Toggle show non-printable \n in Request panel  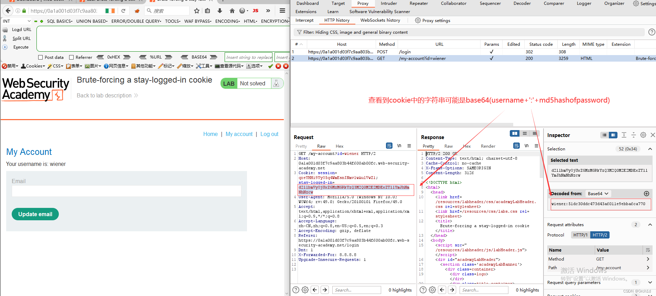point(399,146)
